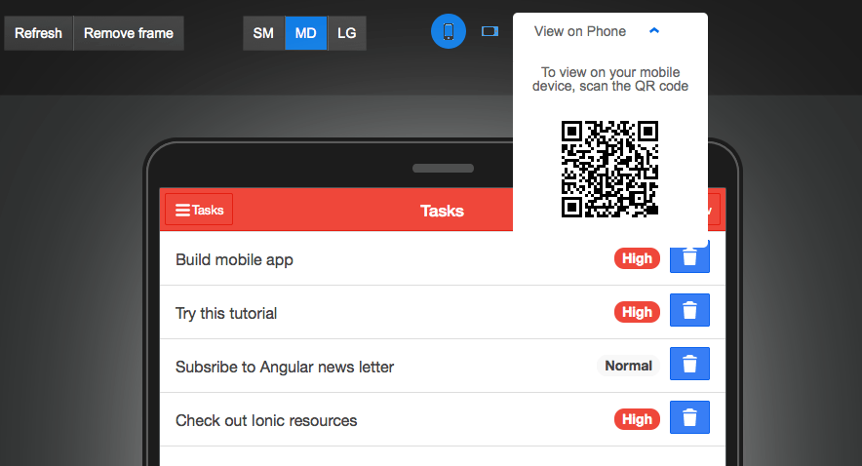Click the Refresh button

(x=38, y=33)
